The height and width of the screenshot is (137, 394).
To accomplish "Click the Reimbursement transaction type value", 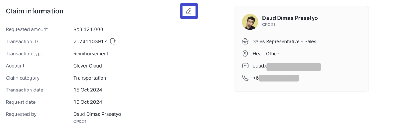I will pos(91,54).
